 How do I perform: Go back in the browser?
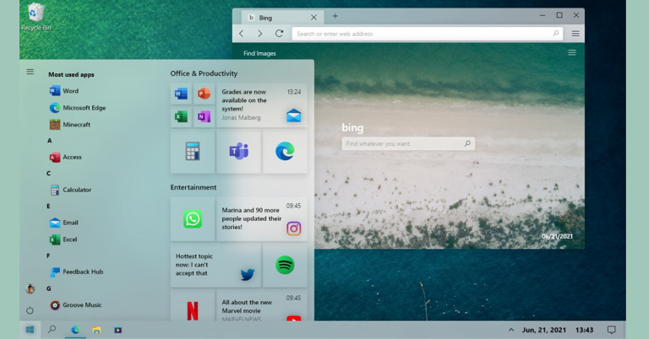[242, 34]
